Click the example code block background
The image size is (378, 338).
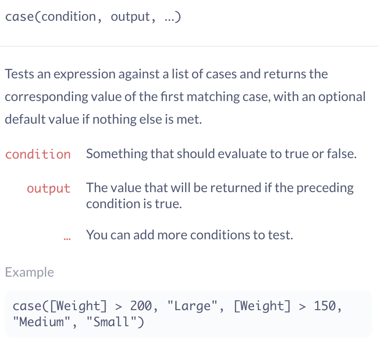coord(189,314)
